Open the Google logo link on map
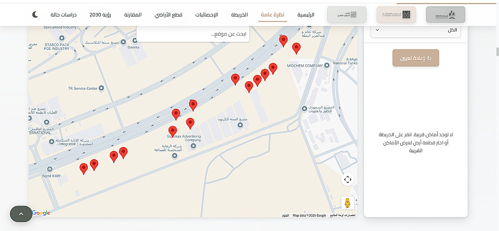This screenshot has width=499, height=231. (41, 213)
